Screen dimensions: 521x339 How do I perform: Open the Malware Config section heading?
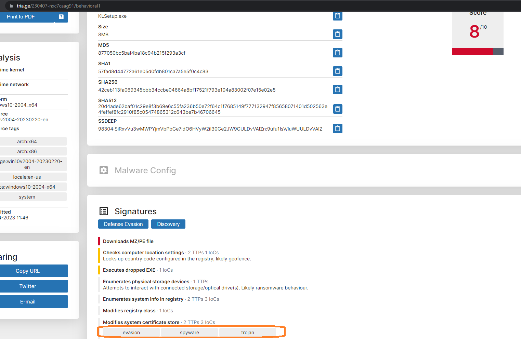pos(145,170)
